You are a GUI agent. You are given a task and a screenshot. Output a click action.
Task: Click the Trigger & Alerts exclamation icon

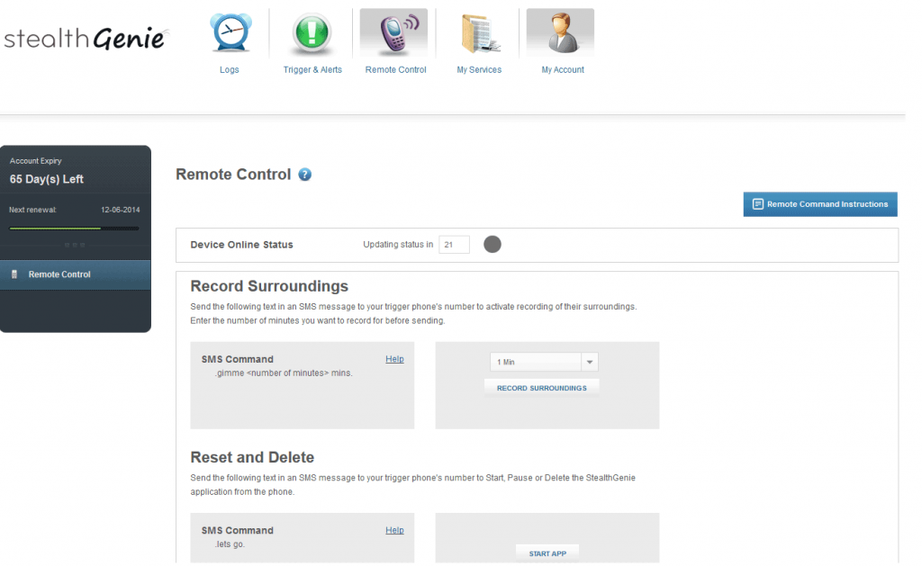pyautogui.click(x=312, y=33)
